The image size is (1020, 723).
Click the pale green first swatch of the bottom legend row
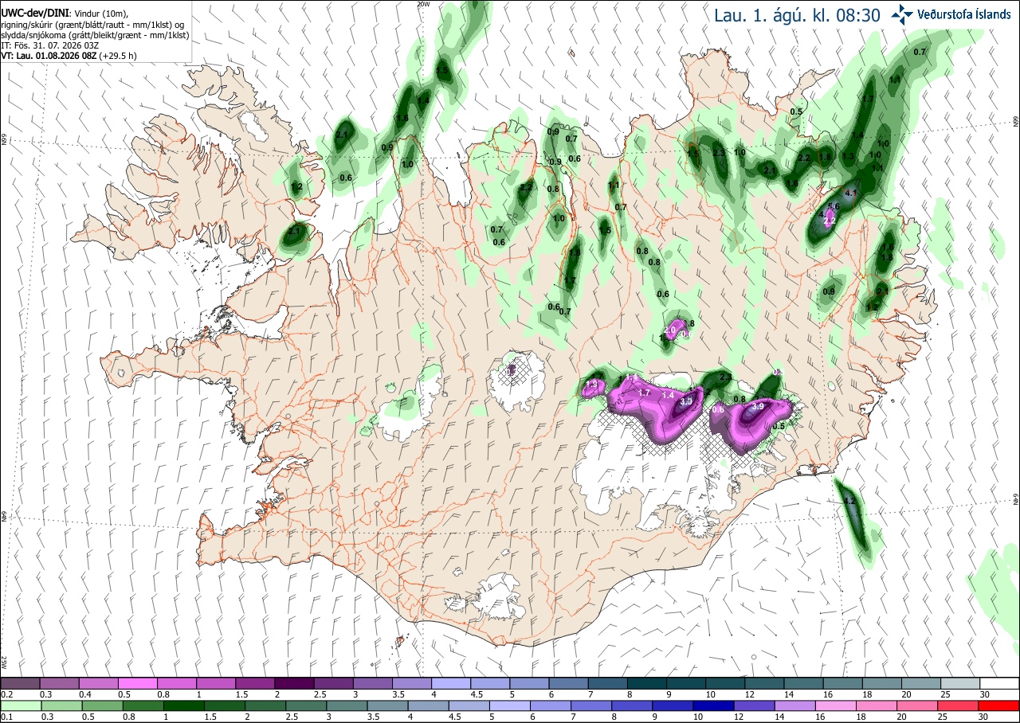click(x=20, y=705)
